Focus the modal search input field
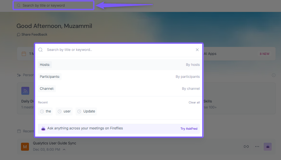 119,50
